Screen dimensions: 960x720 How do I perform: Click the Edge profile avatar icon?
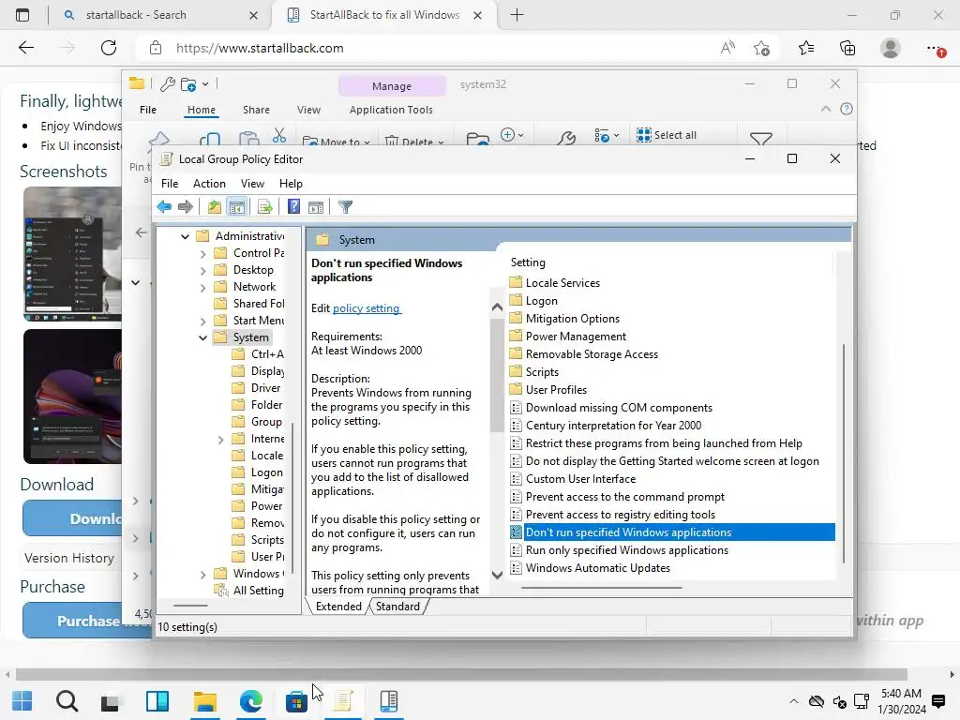point(891,48)
